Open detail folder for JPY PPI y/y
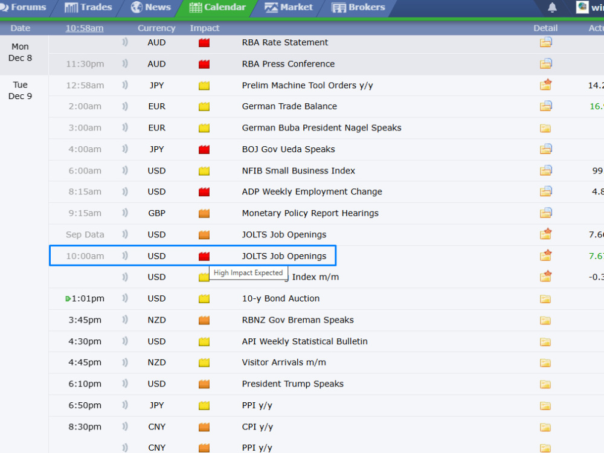Image resolution: width=604 pixels, height=453 pixels. click(545, 406)
